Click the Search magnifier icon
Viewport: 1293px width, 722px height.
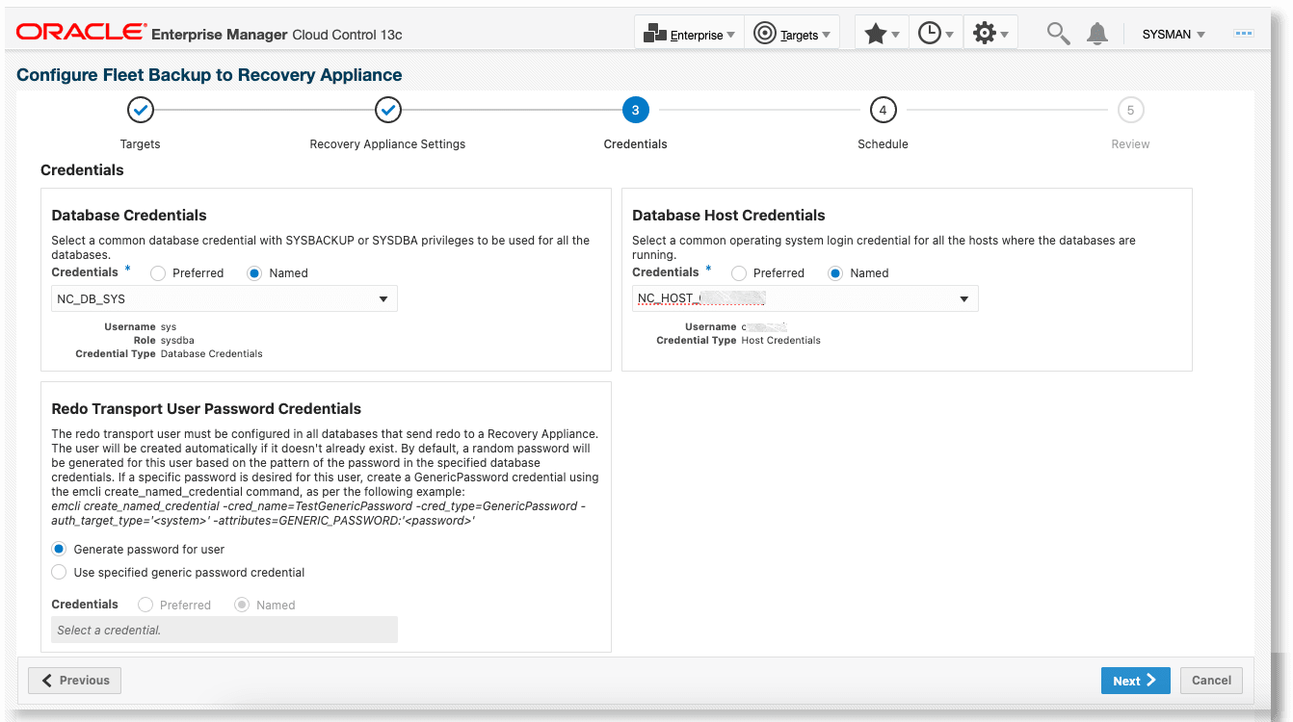1057,32
